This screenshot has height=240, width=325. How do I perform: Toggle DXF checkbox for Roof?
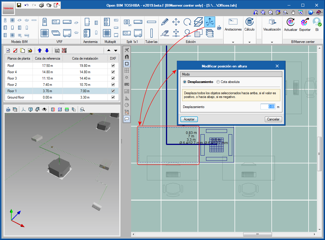pos(113,65)
